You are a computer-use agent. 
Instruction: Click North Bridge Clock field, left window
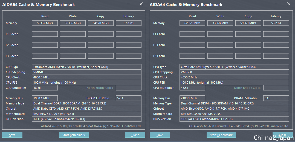129,88
